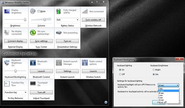The width and height of the screenshot is (185, 108).
Task: Click the wireless network signal icon
Action: (85, 11)
